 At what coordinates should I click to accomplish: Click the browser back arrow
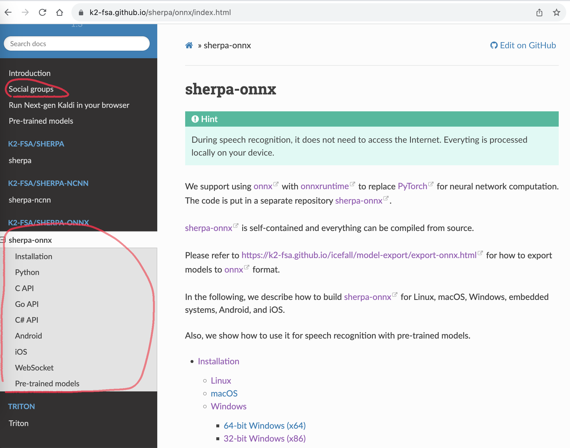pyautogui.click(x=8, y=12)
